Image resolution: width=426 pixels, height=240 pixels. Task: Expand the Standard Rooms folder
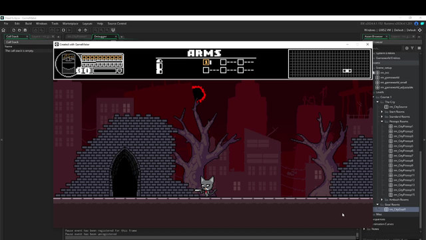pyautogui.click(x=381, y=117)
